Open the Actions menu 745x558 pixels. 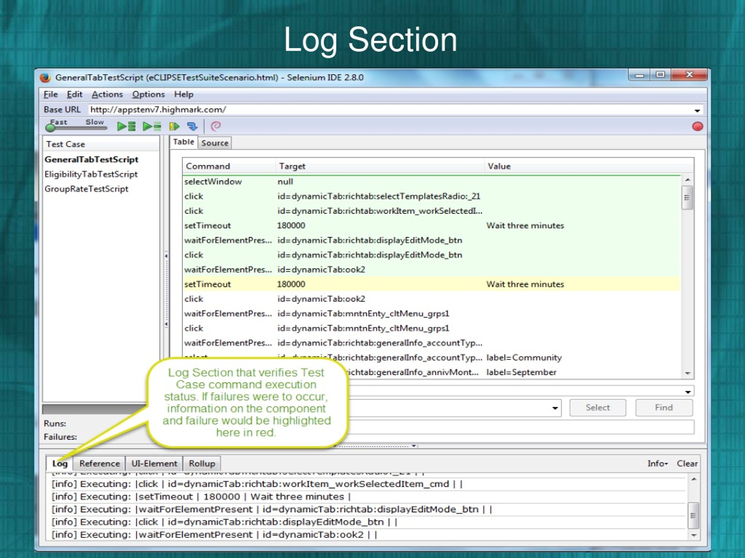107,94
